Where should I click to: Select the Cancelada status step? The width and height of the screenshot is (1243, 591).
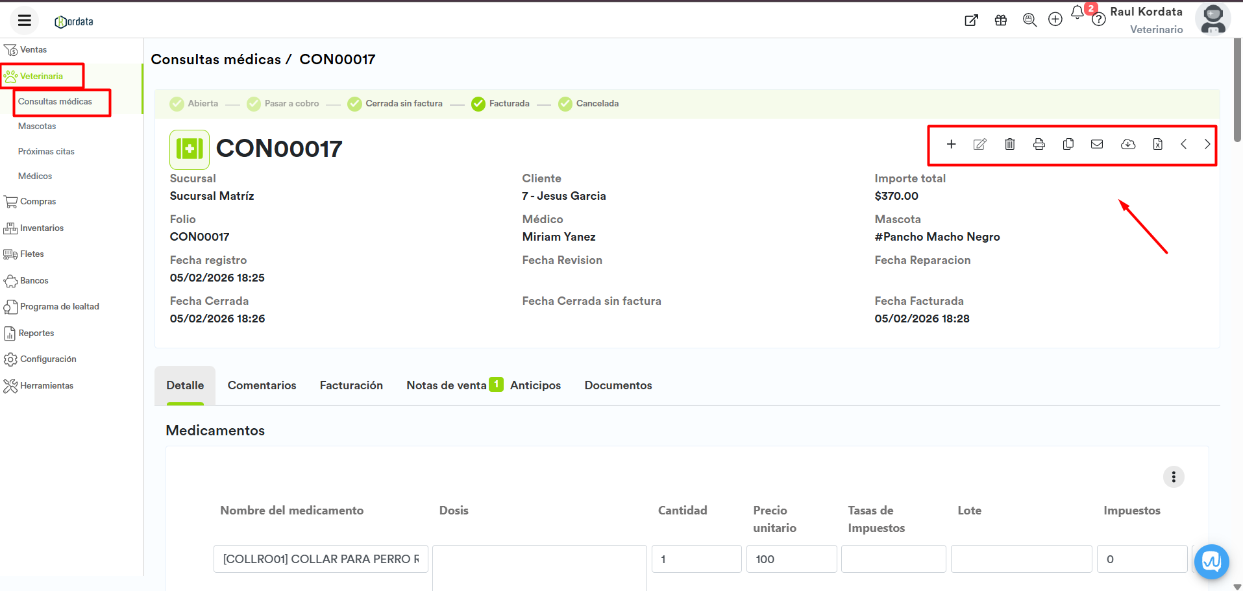588,104
